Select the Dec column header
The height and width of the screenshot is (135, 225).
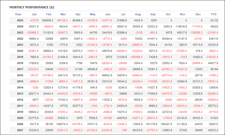coord(198,14)
